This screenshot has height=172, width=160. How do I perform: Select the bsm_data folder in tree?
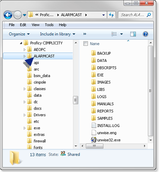[42, 76]
